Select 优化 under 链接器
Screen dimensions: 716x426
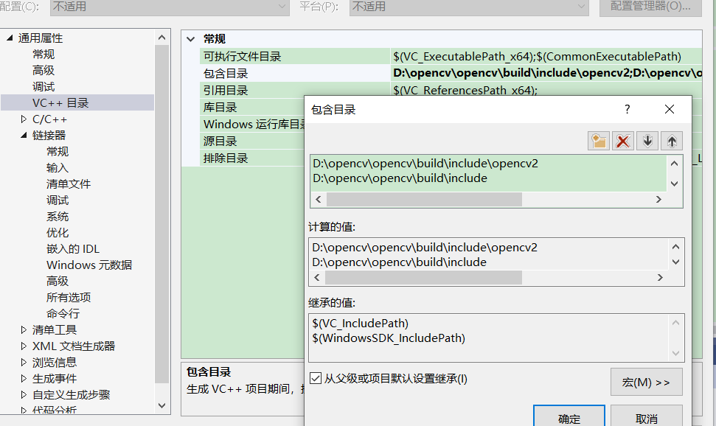coord(58,232)
